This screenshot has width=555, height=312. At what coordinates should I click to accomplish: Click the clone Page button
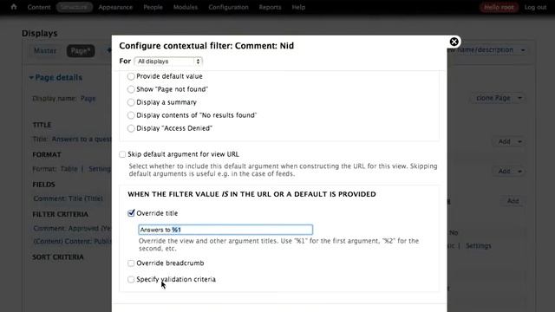[x=493, y=98]
